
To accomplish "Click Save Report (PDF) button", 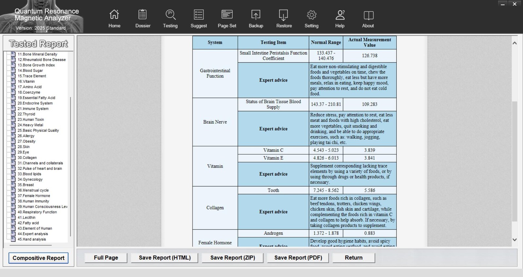I will click(x=298, y=258).
